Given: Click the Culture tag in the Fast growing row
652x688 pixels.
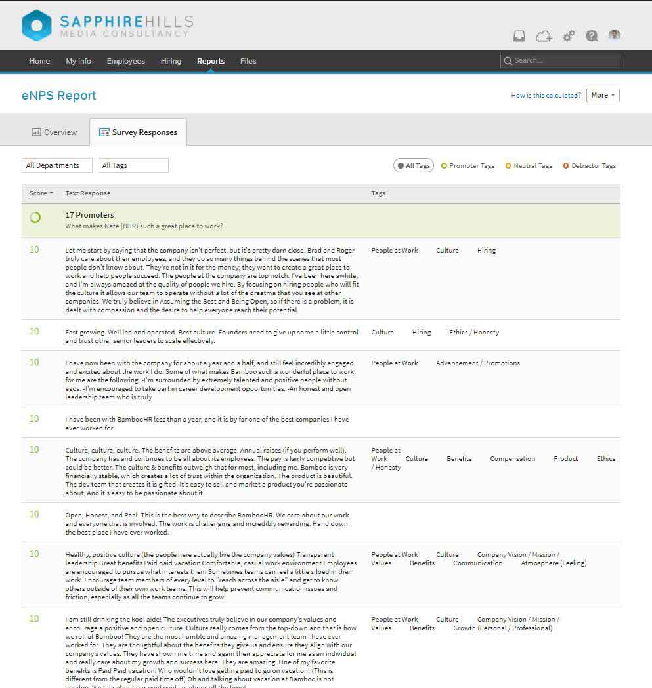Looking at the screenshot, I should click(382, 332).
